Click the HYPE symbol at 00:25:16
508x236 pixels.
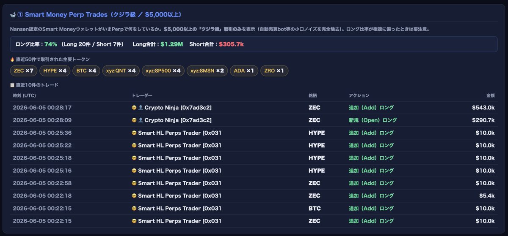[317, 171]
